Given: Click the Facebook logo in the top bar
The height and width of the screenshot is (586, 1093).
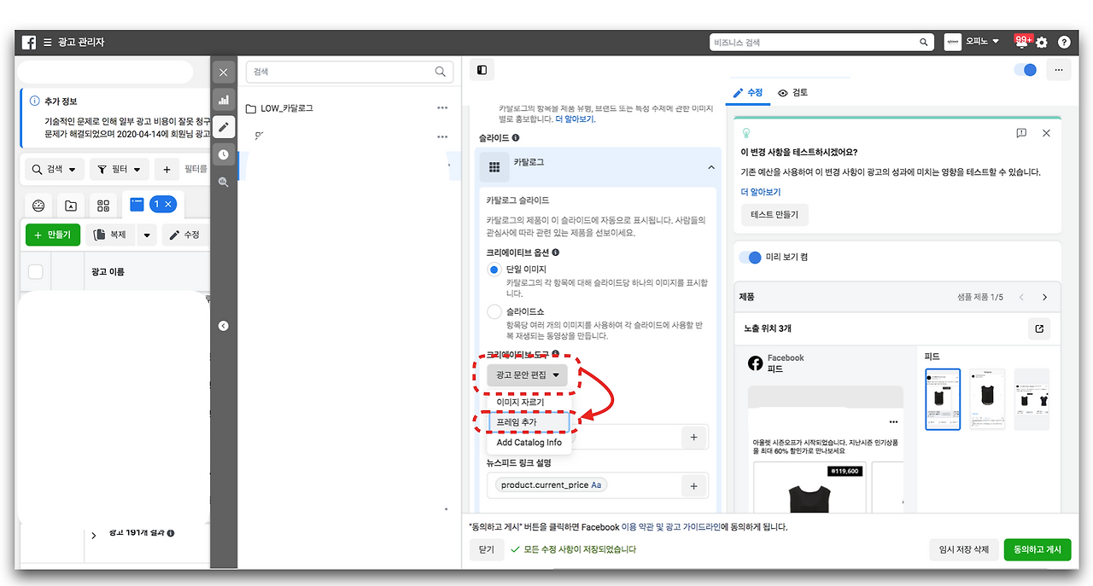Looking at the screenshot, I should [x=28, y=42].
